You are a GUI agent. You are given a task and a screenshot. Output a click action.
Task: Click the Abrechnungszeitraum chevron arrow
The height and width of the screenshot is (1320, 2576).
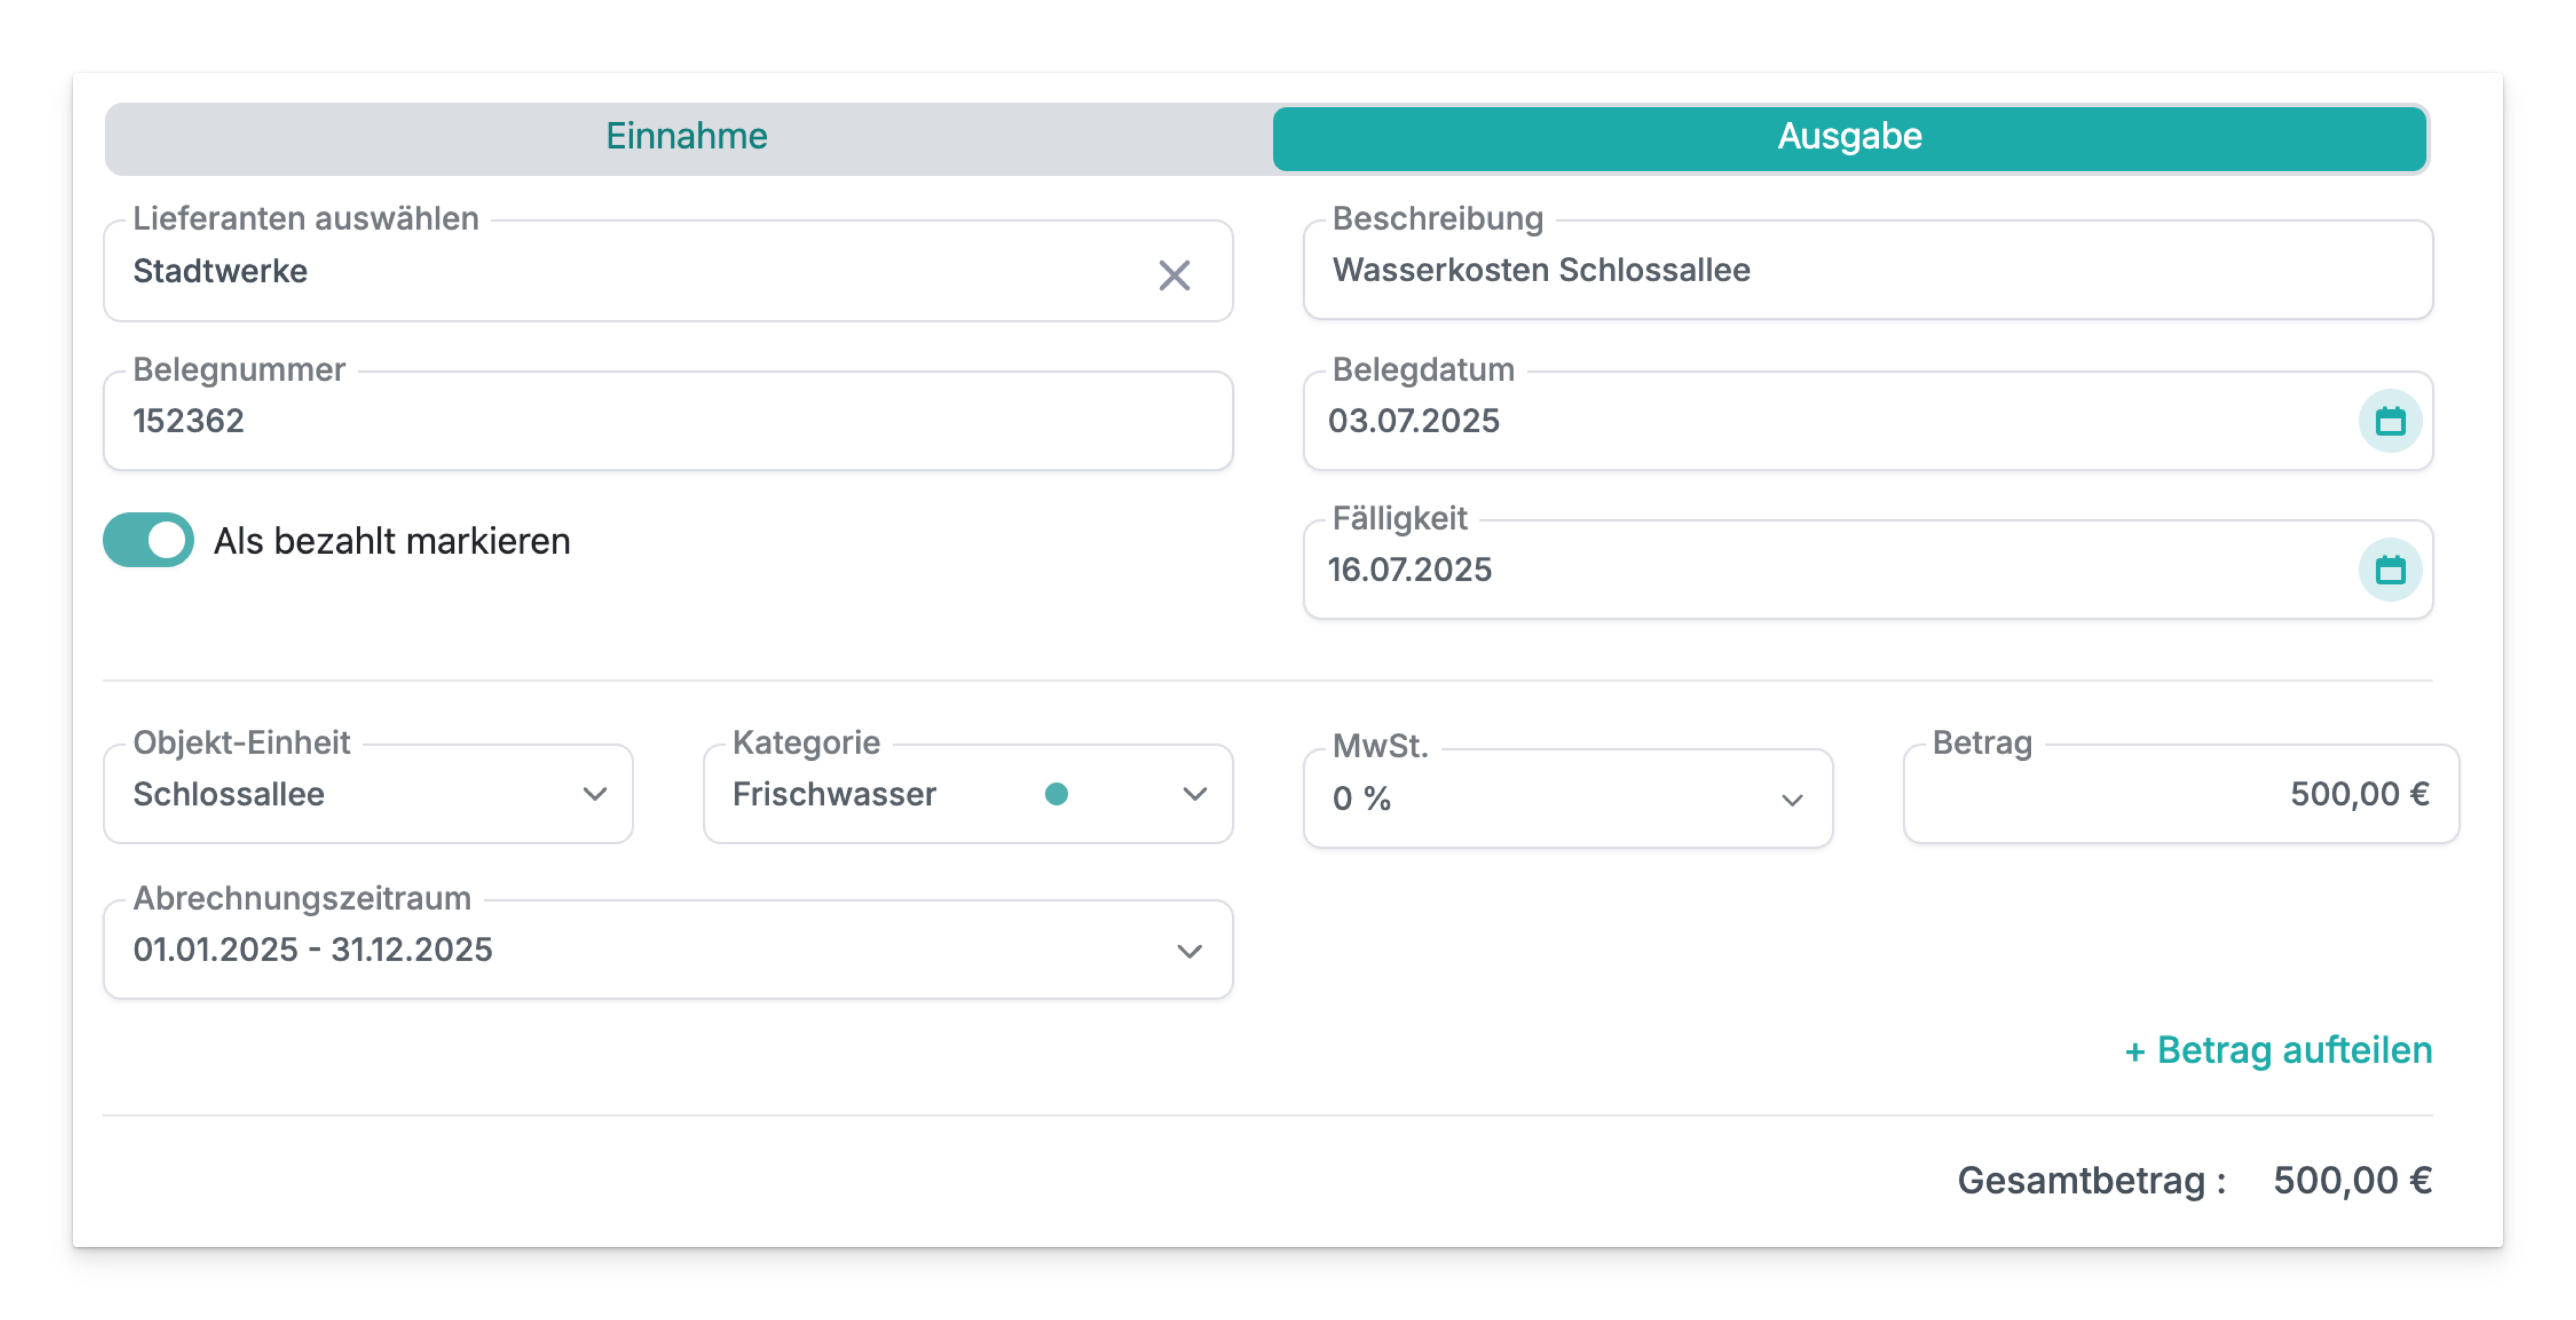tap(1189, 950)
